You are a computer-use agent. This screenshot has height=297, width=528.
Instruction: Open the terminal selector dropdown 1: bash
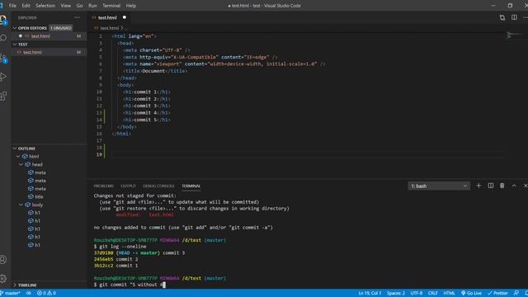point(439,186)
